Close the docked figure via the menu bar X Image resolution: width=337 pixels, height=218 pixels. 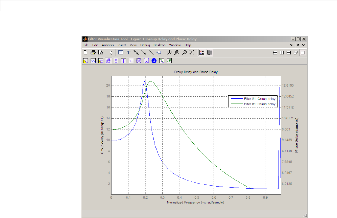(304, 45)
